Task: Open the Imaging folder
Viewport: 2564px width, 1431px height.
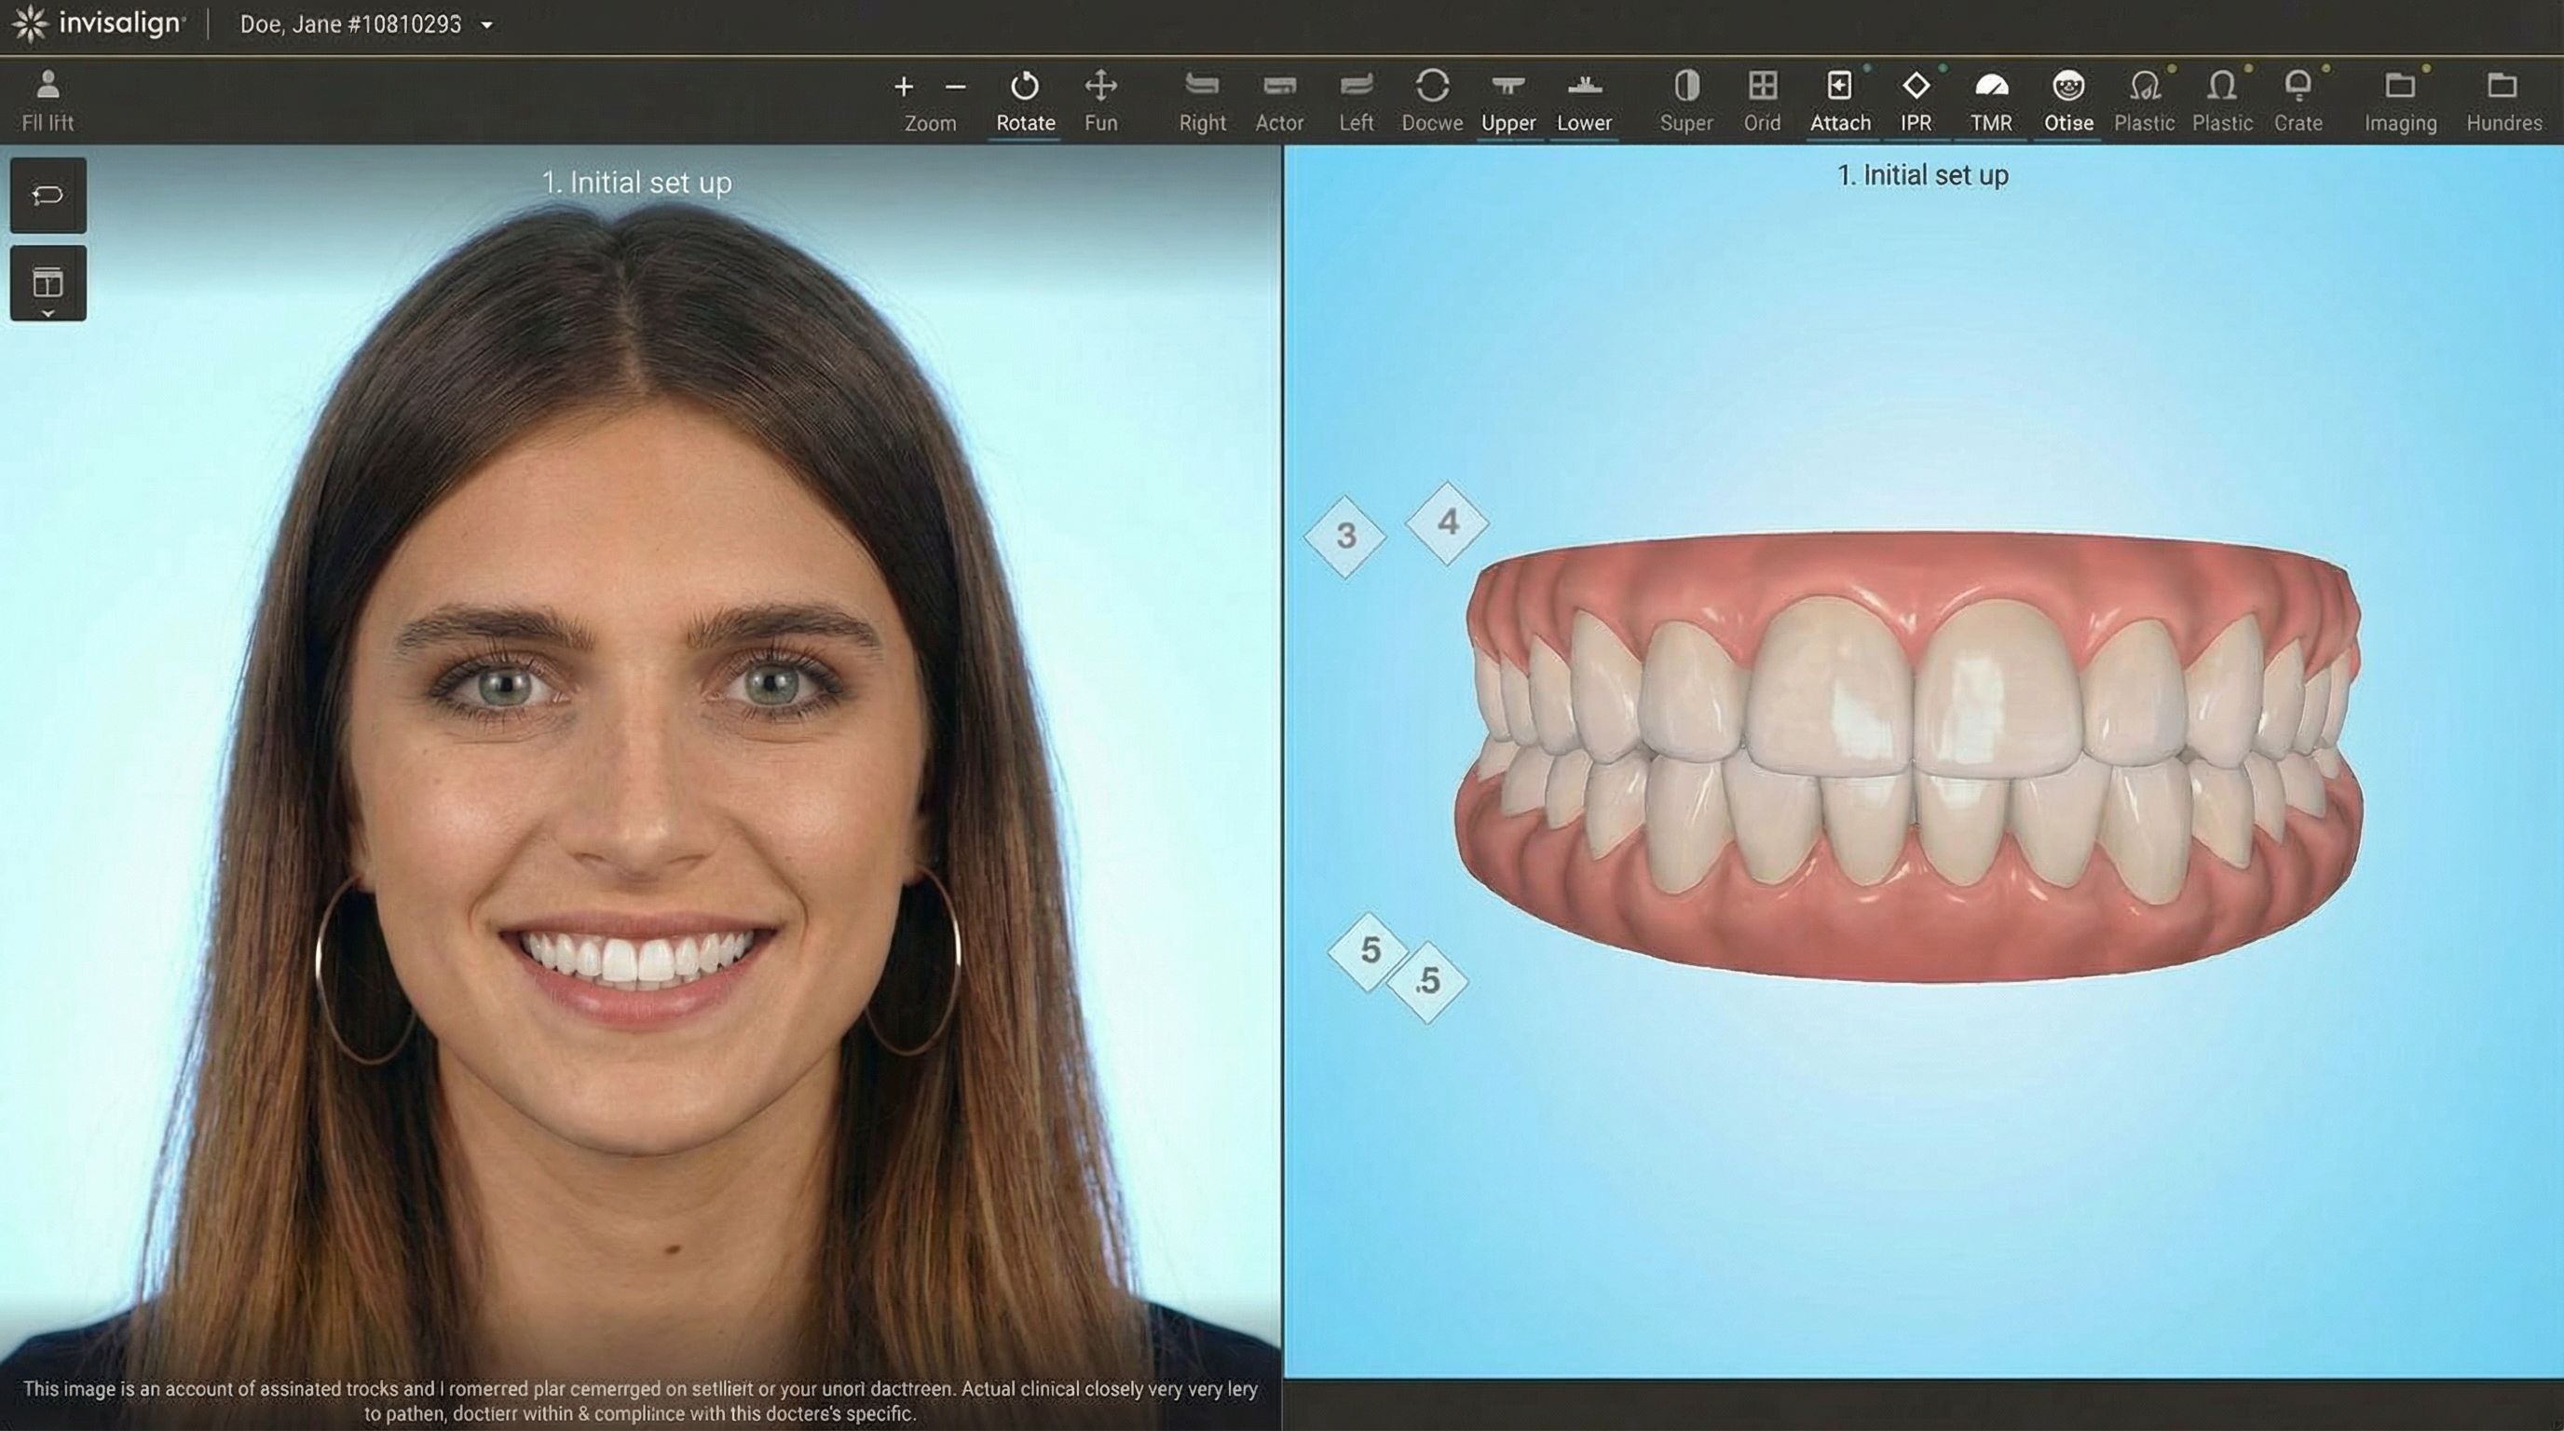Action: click(x=2400, y=87)
